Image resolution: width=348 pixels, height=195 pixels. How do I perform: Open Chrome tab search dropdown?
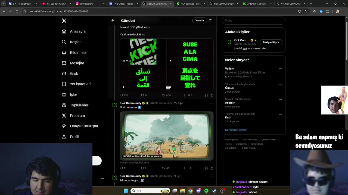(4, 4)
